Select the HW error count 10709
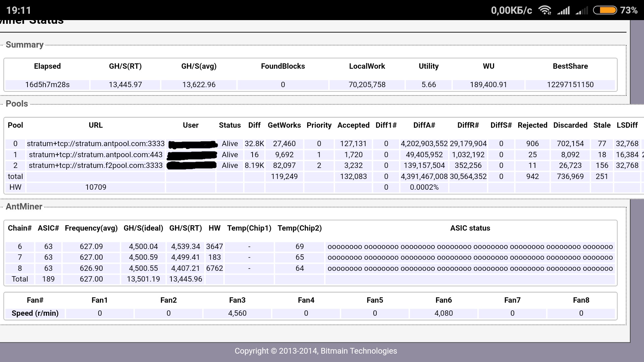Viewport: 644px width, 362px height. point(96,187)
